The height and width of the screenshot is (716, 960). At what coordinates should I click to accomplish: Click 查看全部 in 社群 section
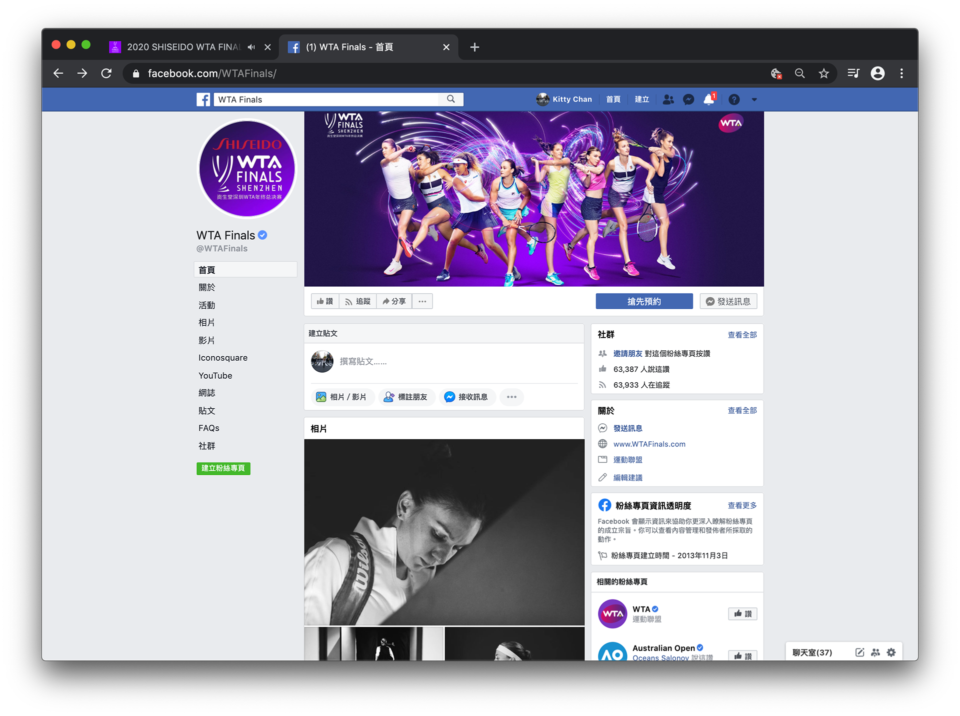[742, 335]
